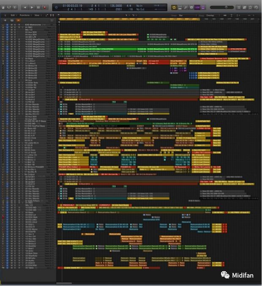Viewport: 262px width, 286px height.
Task: Toggle the orange hide tracks H button
Action: pyautogui.click(x=18, y=20)
